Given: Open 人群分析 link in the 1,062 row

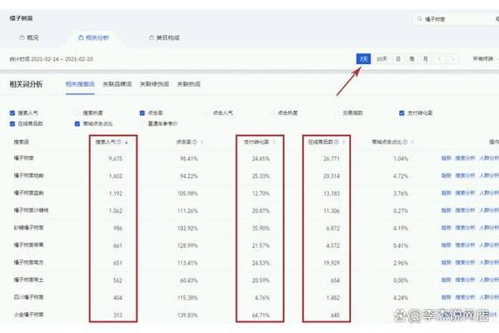Looking at the screenshot, I should (x=488, y=210).
